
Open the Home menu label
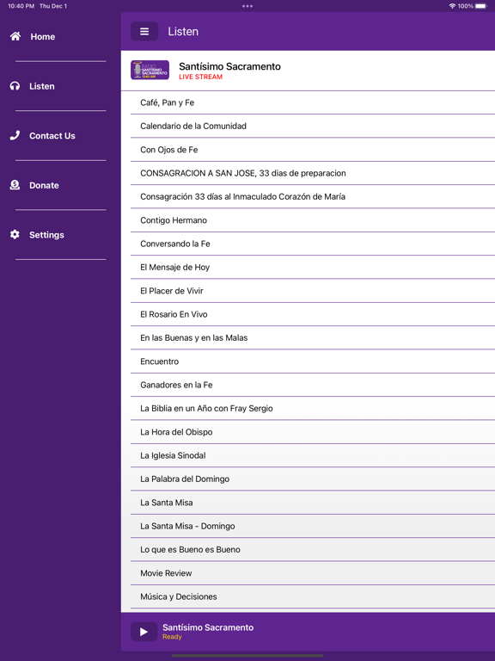(42, 37)
